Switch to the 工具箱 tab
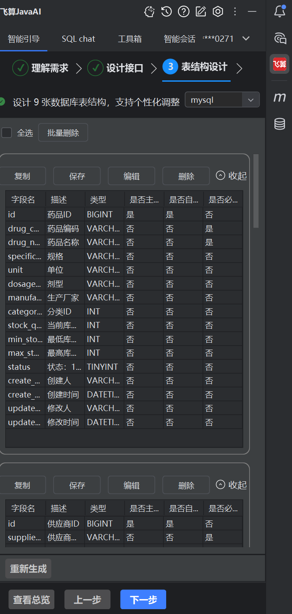The image size is (292, 614). [130, 39]
